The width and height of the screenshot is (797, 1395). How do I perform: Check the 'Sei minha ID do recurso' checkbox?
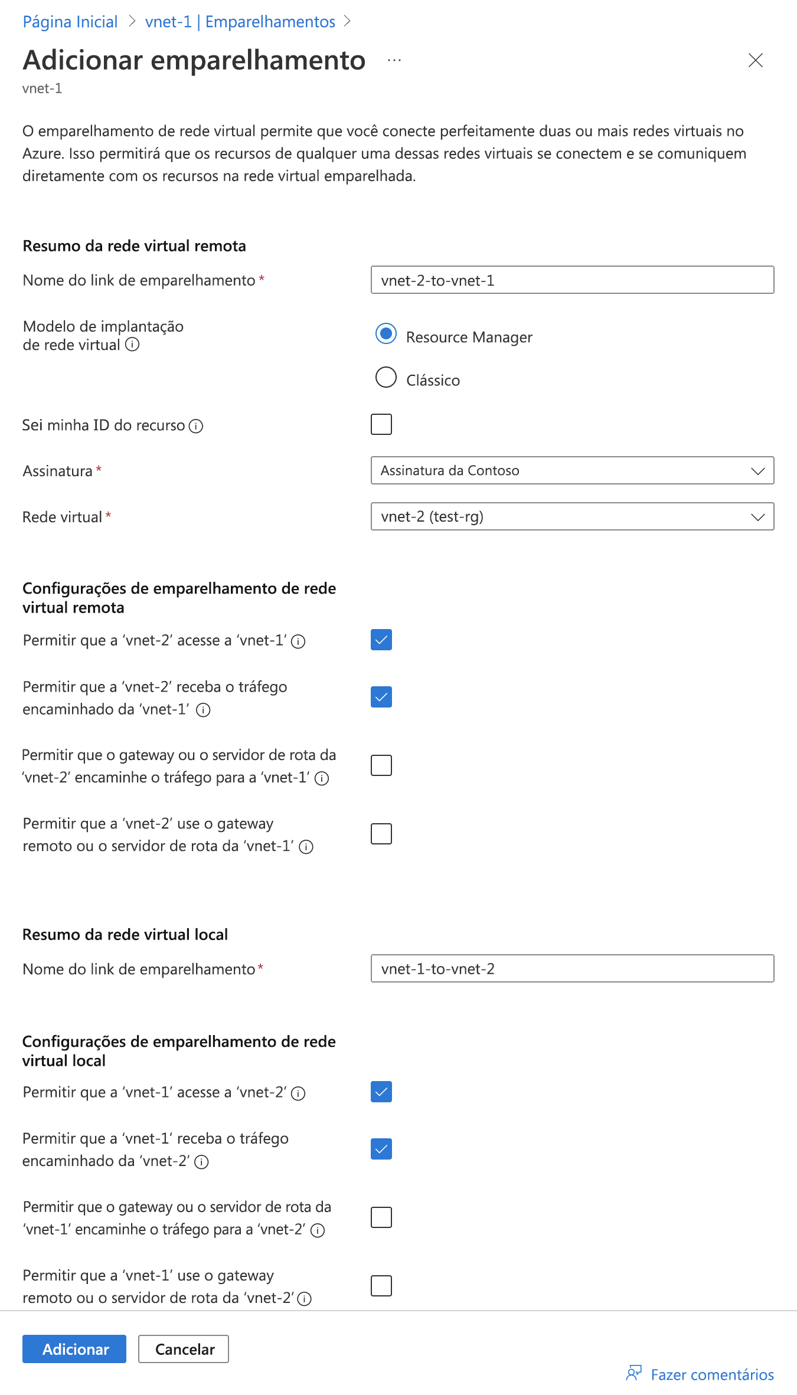point(381,424)
